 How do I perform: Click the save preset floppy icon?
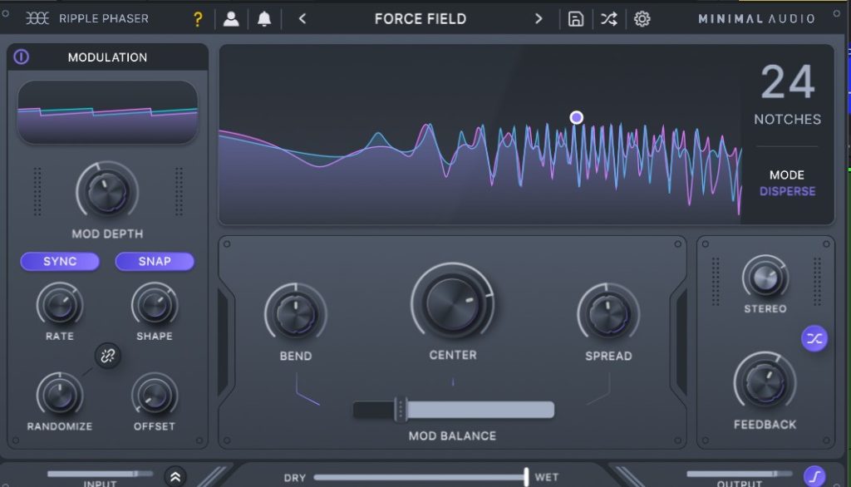tap(576, 19)
